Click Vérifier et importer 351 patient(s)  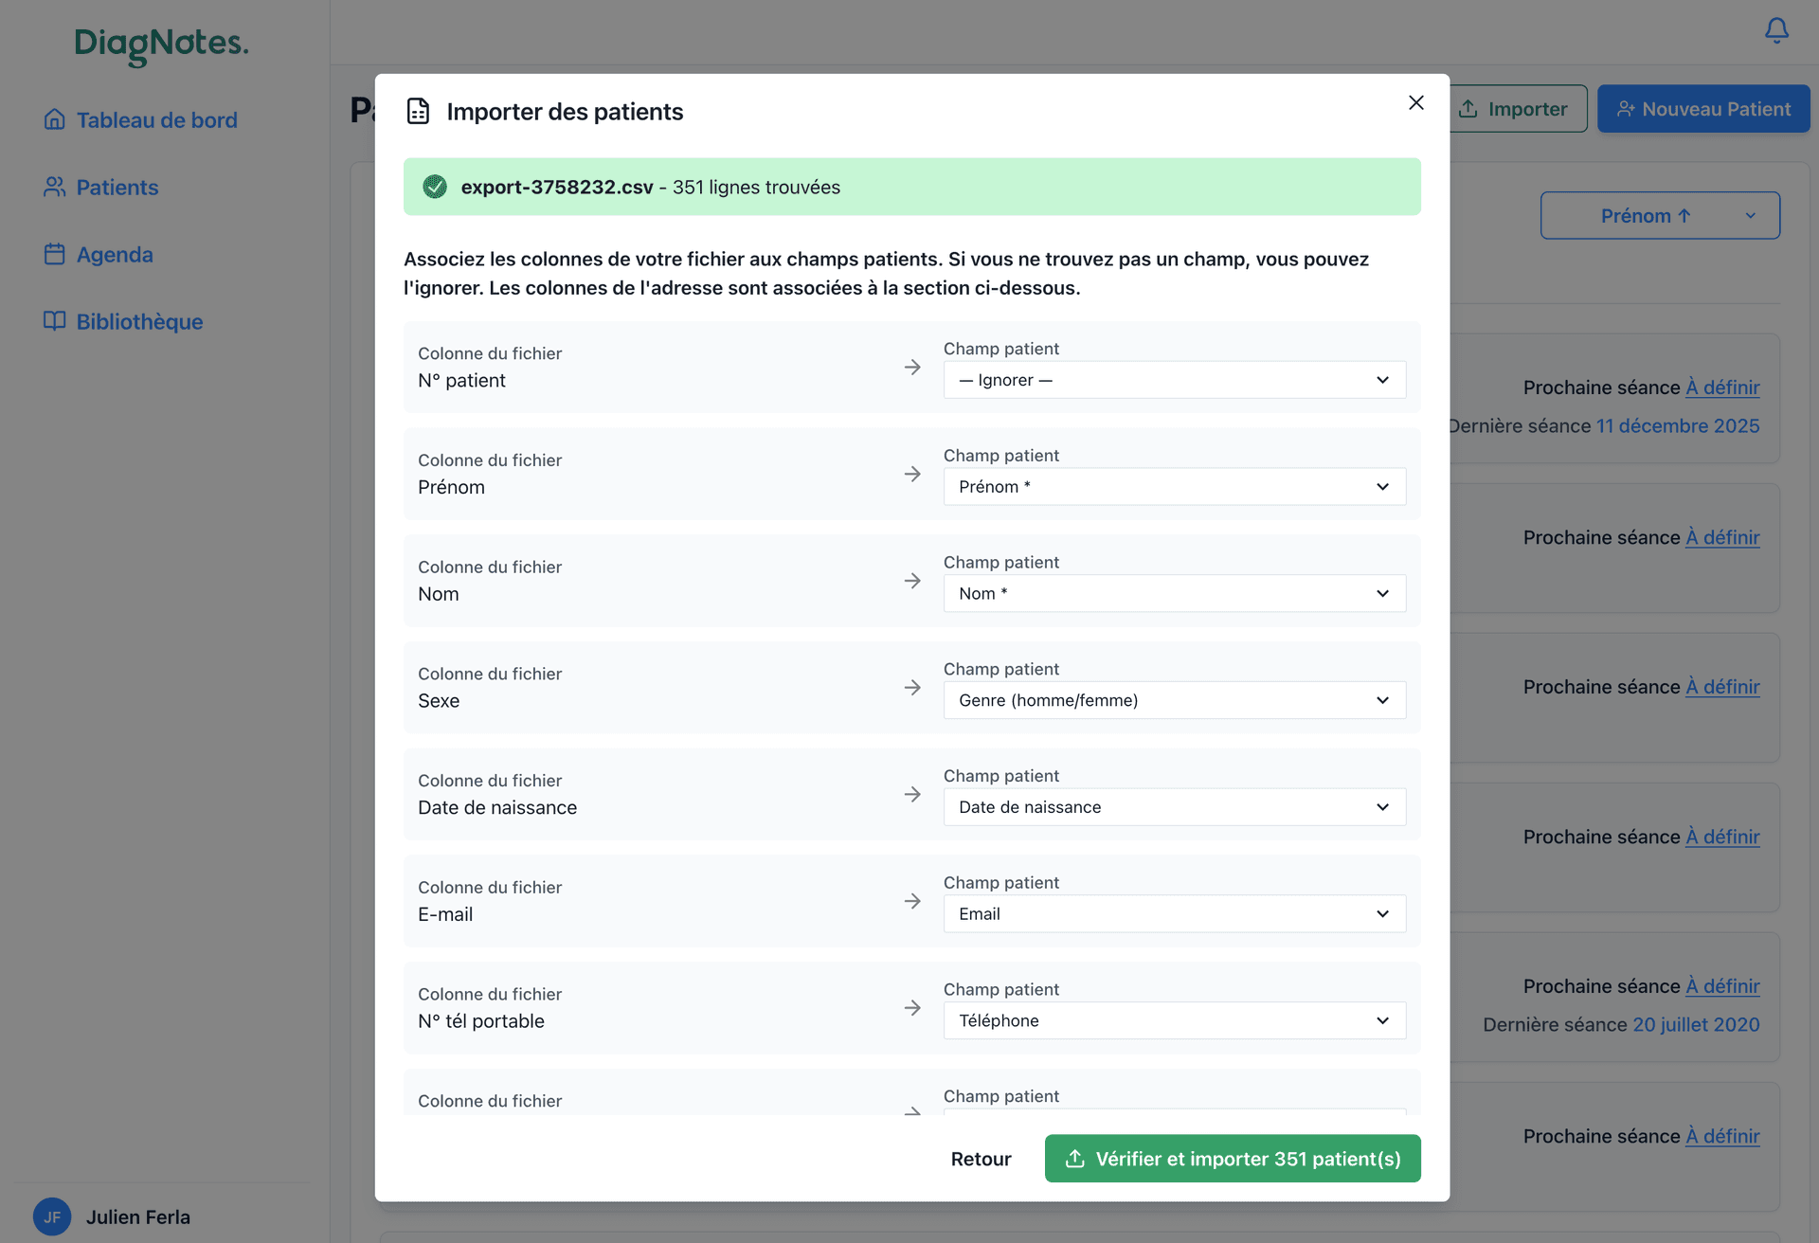tap(1232, 1159)
